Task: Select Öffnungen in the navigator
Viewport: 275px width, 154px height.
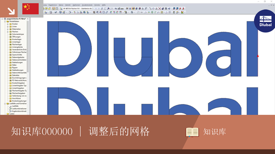Action: pyautogui.click(x=16, y=37)
